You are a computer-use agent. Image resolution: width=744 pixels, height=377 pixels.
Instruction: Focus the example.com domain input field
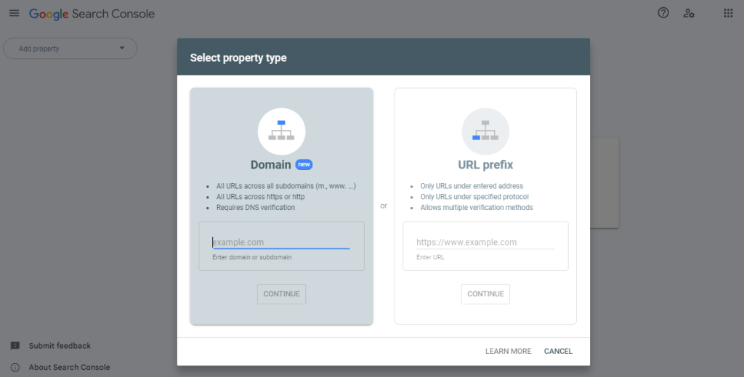[x=281, y=243]
